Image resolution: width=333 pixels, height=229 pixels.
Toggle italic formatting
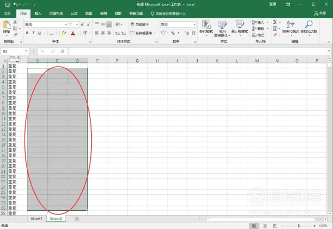coord(33,33)
